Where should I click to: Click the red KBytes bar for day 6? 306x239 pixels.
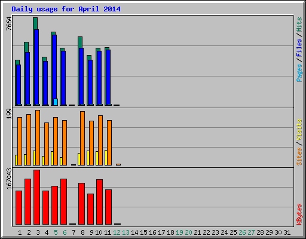(x=63, y=201)
